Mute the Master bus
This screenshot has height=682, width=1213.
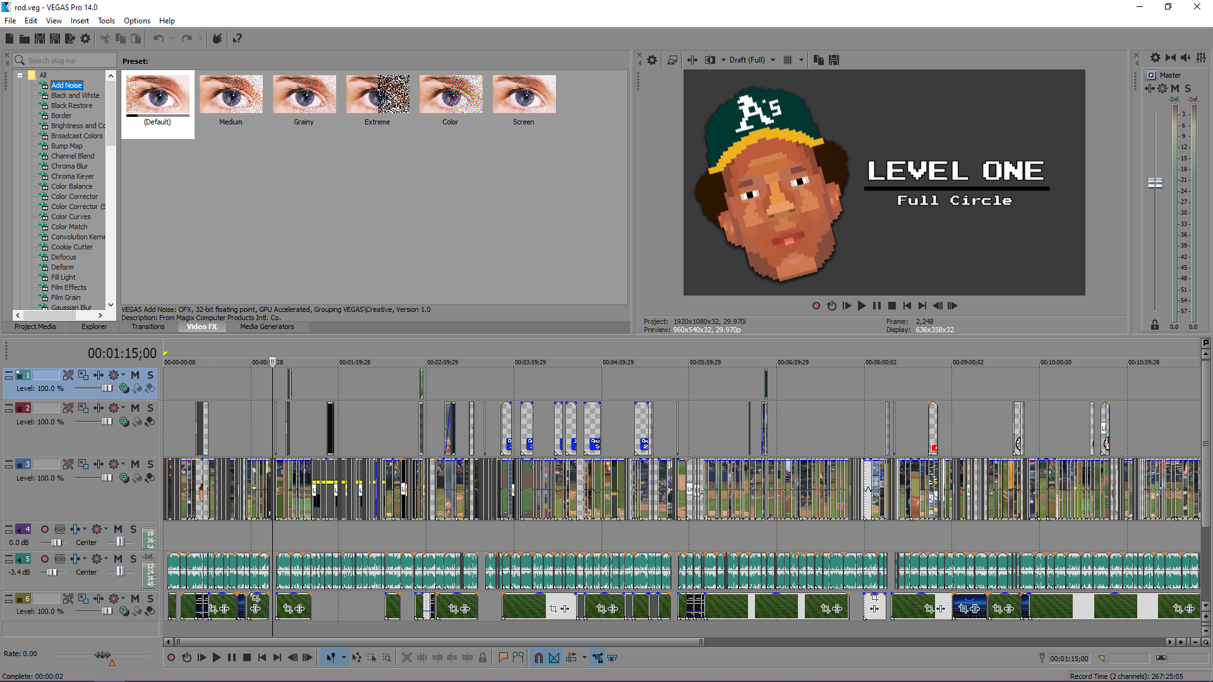[1175, 88]
